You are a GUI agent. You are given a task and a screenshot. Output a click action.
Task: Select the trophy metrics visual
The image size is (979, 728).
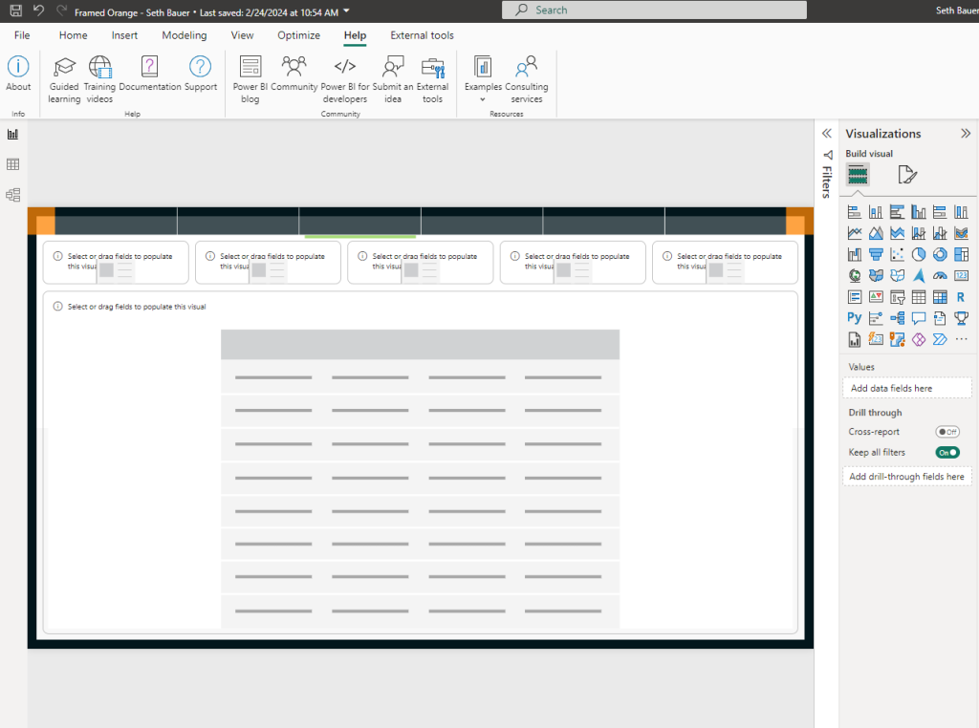961,318
